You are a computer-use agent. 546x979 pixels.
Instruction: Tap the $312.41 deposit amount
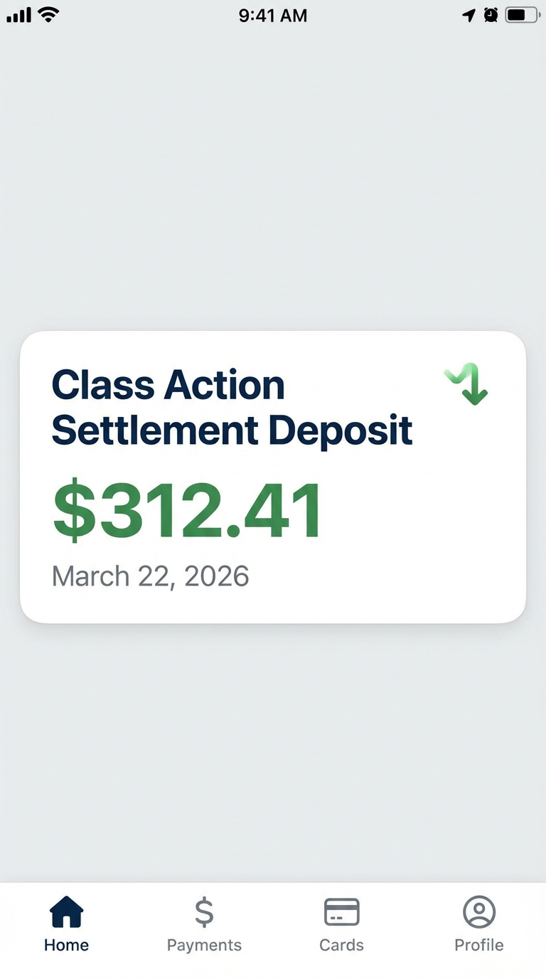[186, 507]
